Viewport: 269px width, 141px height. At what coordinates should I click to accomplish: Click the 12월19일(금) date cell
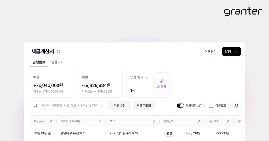(x=43, y=133)
